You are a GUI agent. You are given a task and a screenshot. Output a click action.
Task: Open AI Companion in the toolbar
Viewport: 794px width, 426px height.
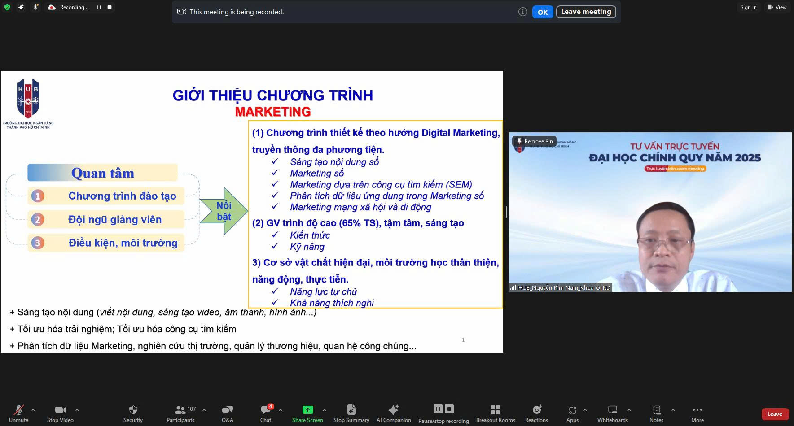tap(394, 413)
